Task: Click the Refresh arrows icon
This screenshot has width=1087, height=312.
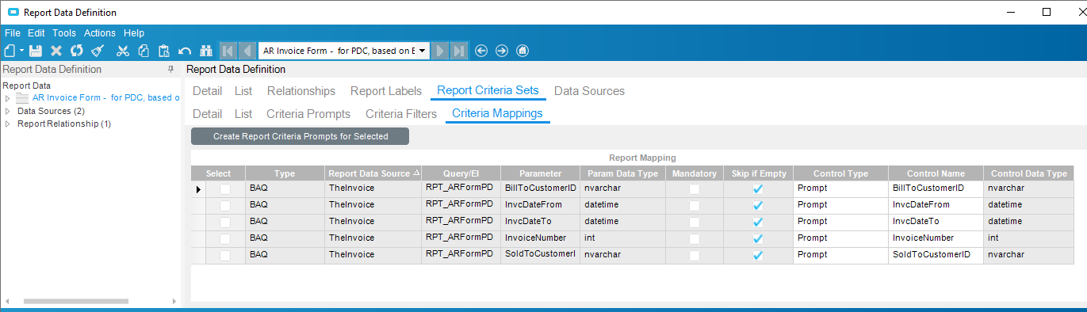Action: pos(77,51)
